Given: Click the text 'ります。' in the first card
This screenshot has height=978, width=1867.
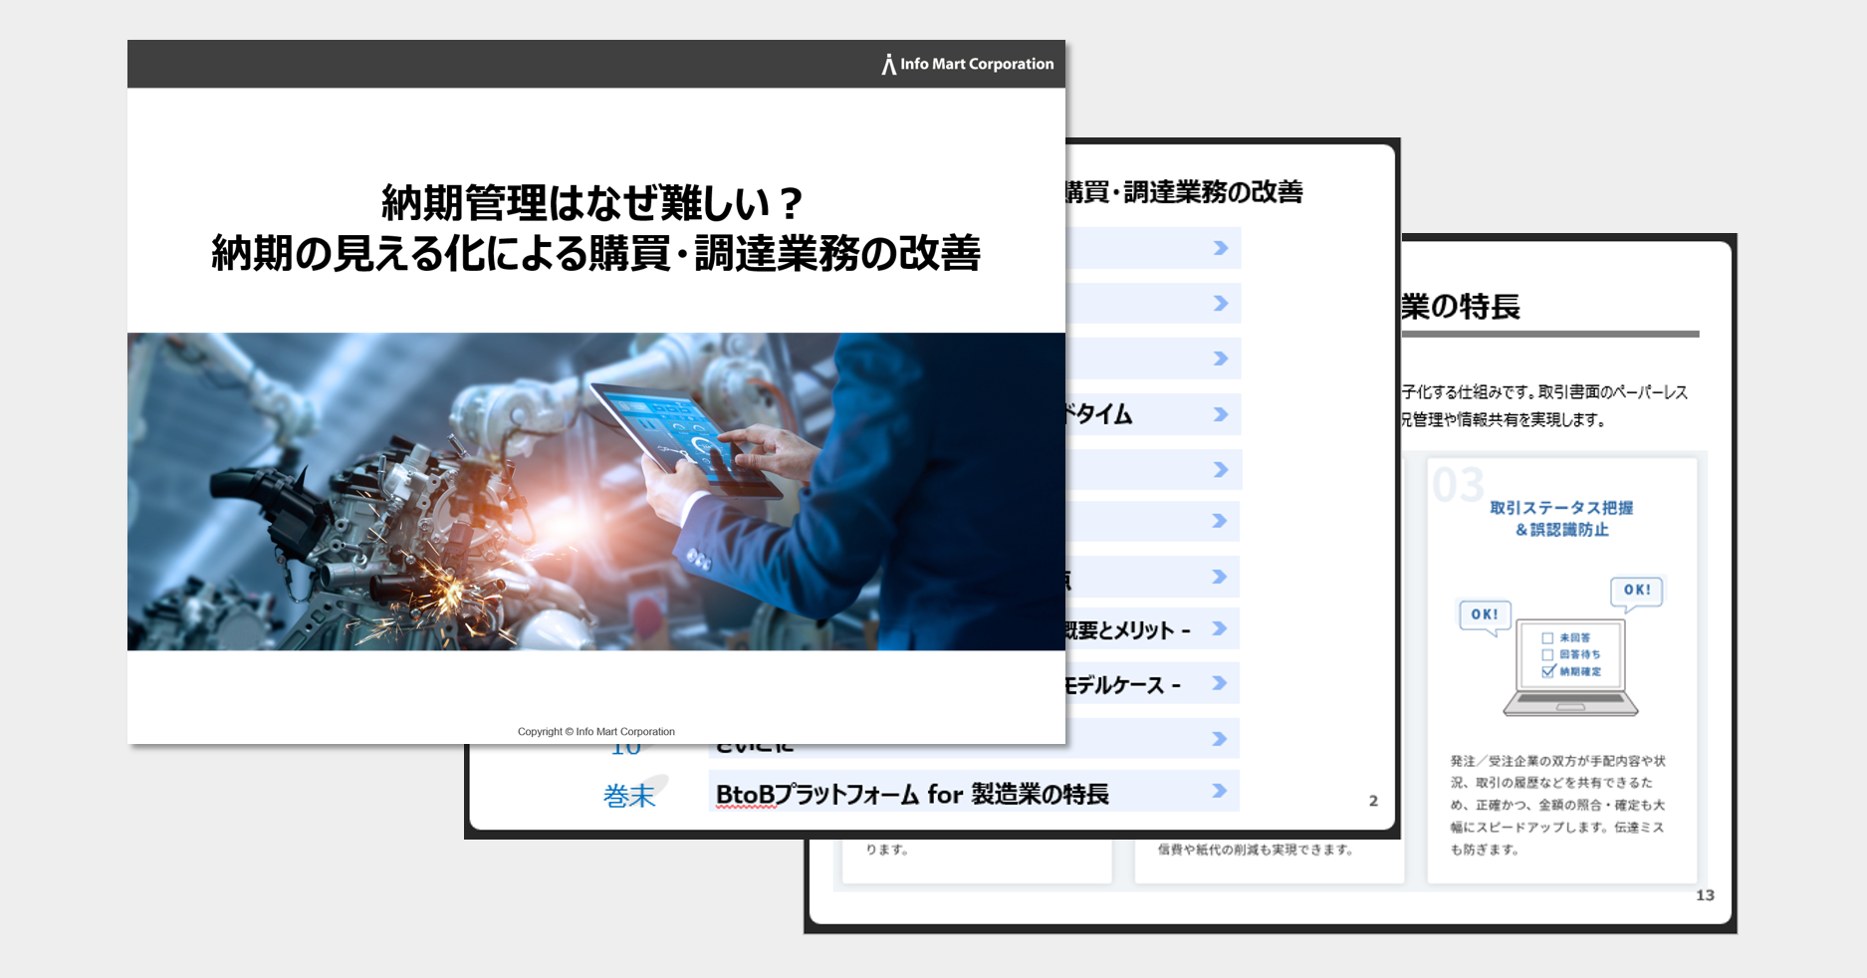Looking at the screenshot, I should pyautogui.click(x=886, y=850).
